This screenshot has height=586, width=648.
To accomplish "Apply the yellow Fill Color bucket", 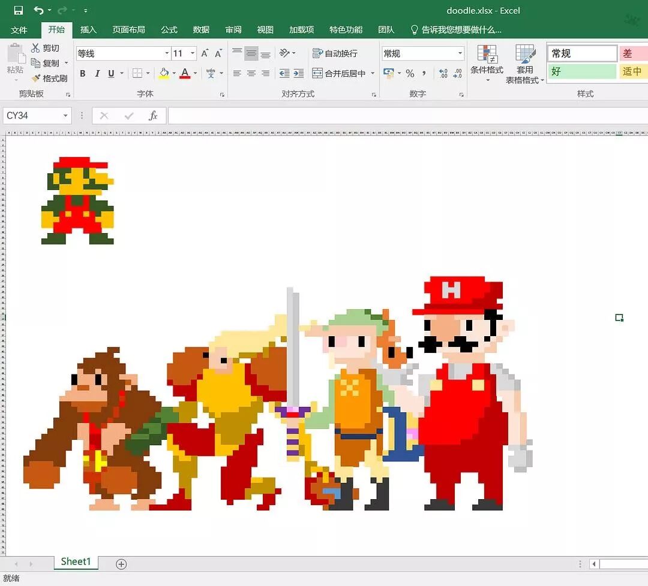I will tap(164, 74).
